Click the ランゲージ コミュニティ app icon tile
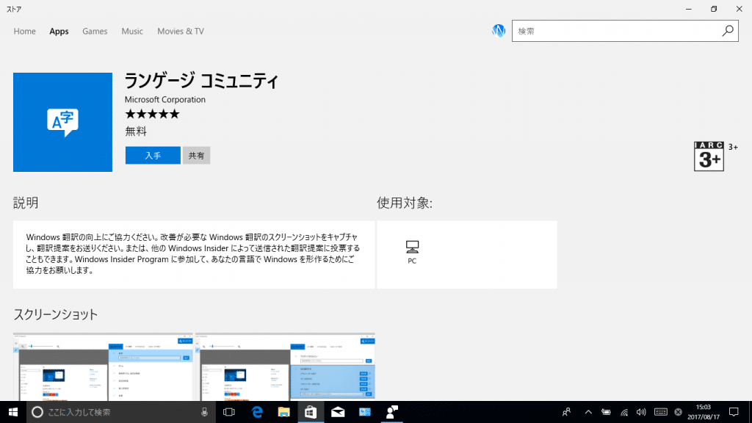The image size is (752, 423). coord(63,123)
